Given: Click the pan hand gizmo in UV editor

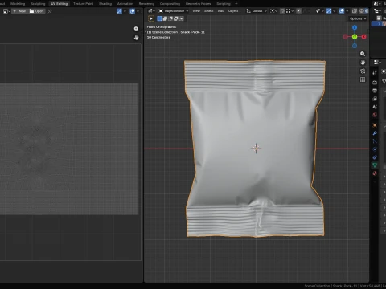Looking at the screenshot, I should [x=136, y=38].
